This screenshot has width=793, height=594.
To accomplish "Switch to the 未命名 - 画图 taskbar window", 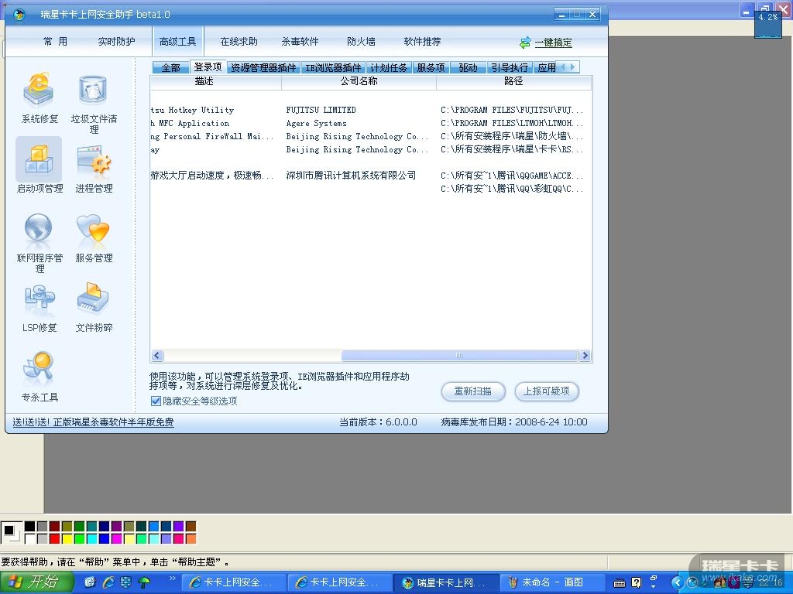I will coord(552,582).
